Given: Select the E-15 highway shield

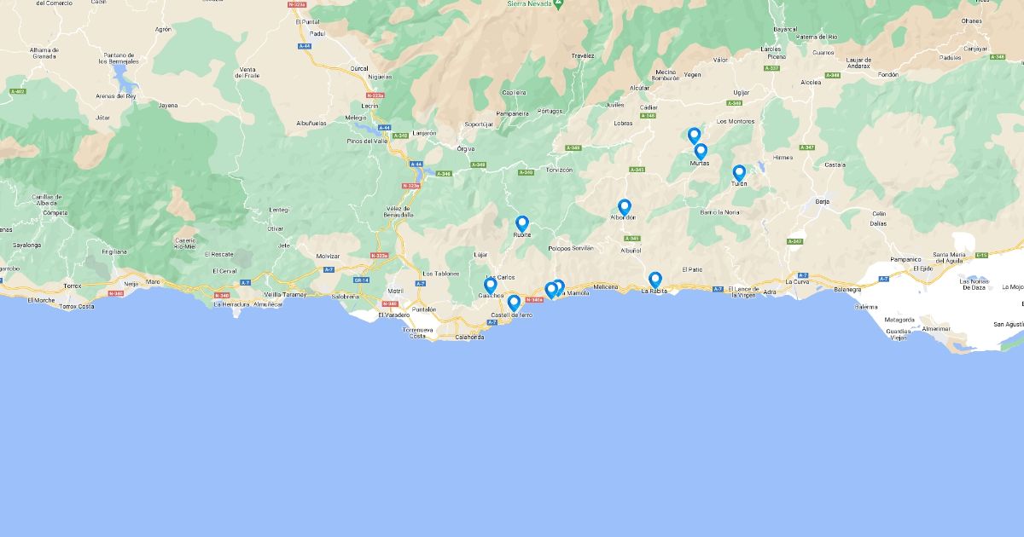Looking at the screenshot, I should (x=981, y=255).
